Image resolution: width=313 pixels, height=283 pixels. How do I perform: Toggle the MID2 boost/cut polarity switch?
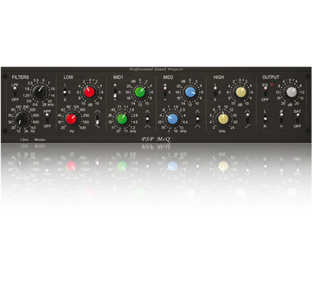click(165, 92)
